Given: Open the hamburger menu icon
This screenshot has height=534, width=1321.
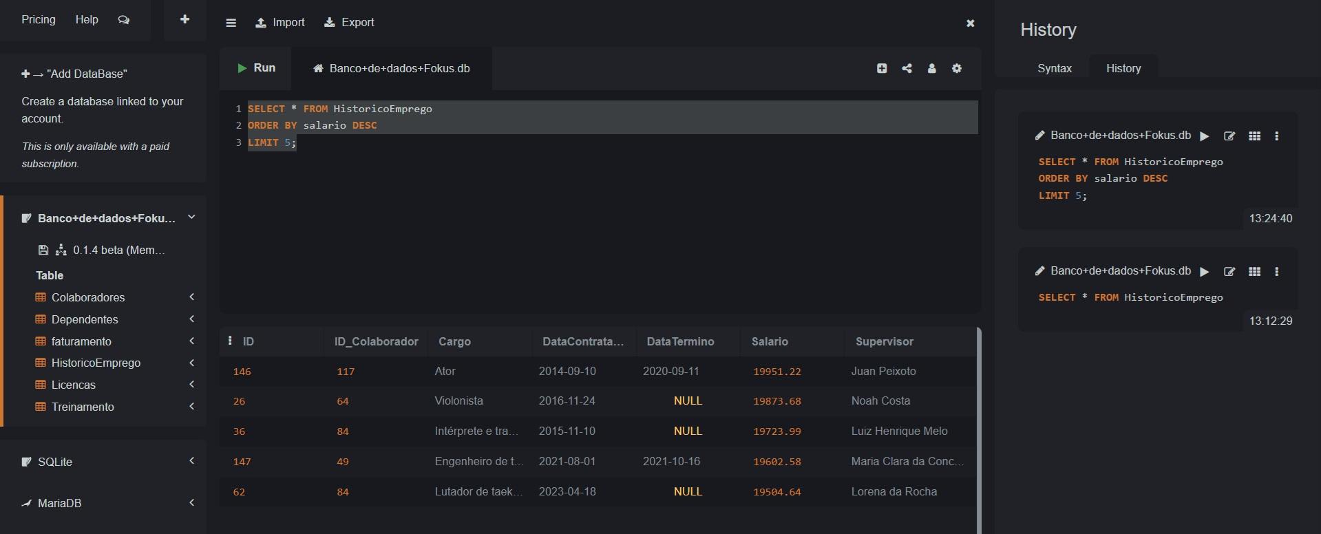Looking at the screenshot, I should pyautogui.click(x=231, y=23).
